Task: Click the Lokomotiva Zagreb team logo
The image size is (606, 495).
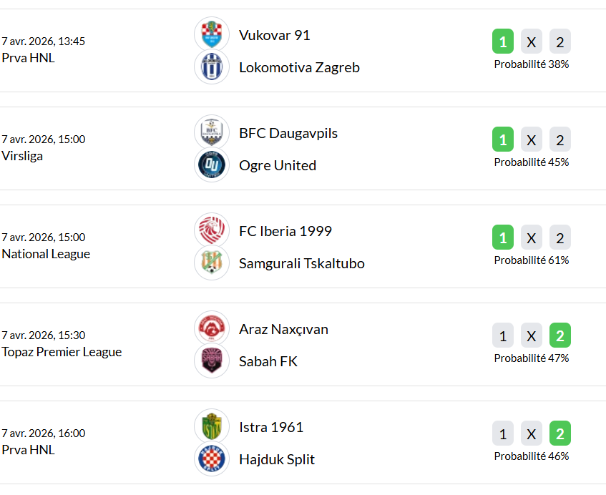Action: click(212, 67)
